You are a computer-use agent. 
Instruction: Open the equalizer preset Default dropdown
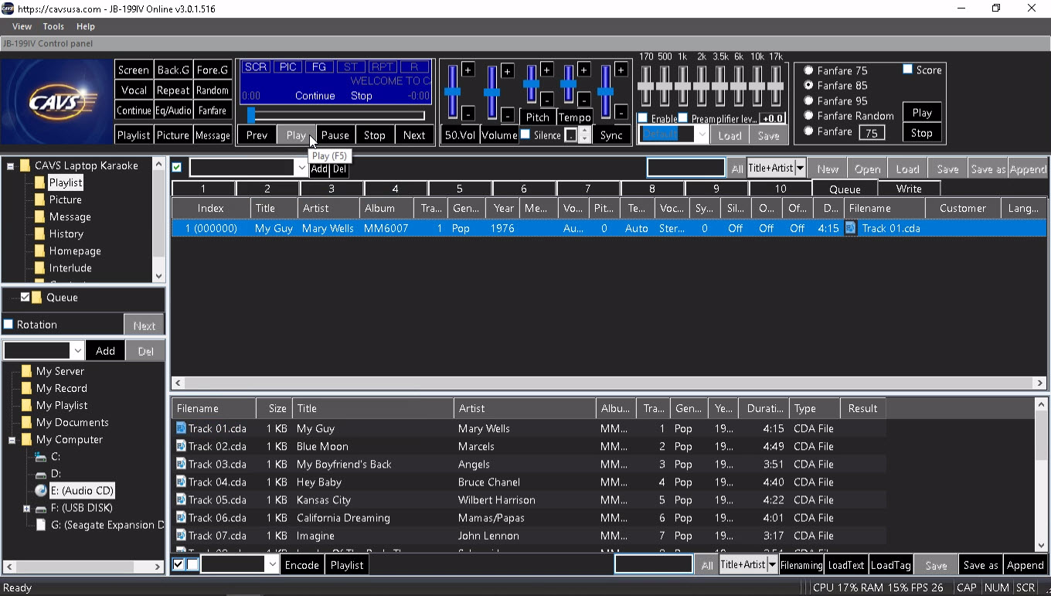coord(702,135)
